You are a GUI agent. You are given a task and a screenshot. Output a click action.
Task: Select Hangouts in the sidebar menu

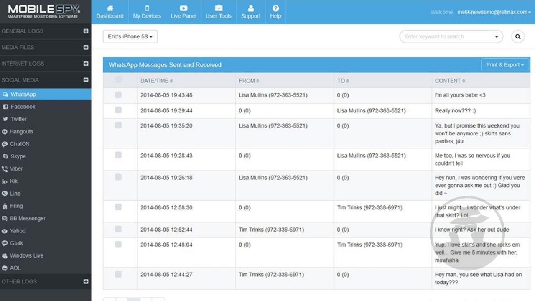point(46,132)
